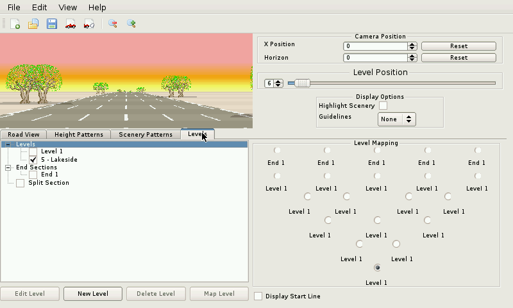Enable the Highlight Scenery checkbox
513x308 pixels.
pyautogui.click(x=383, y=106)
